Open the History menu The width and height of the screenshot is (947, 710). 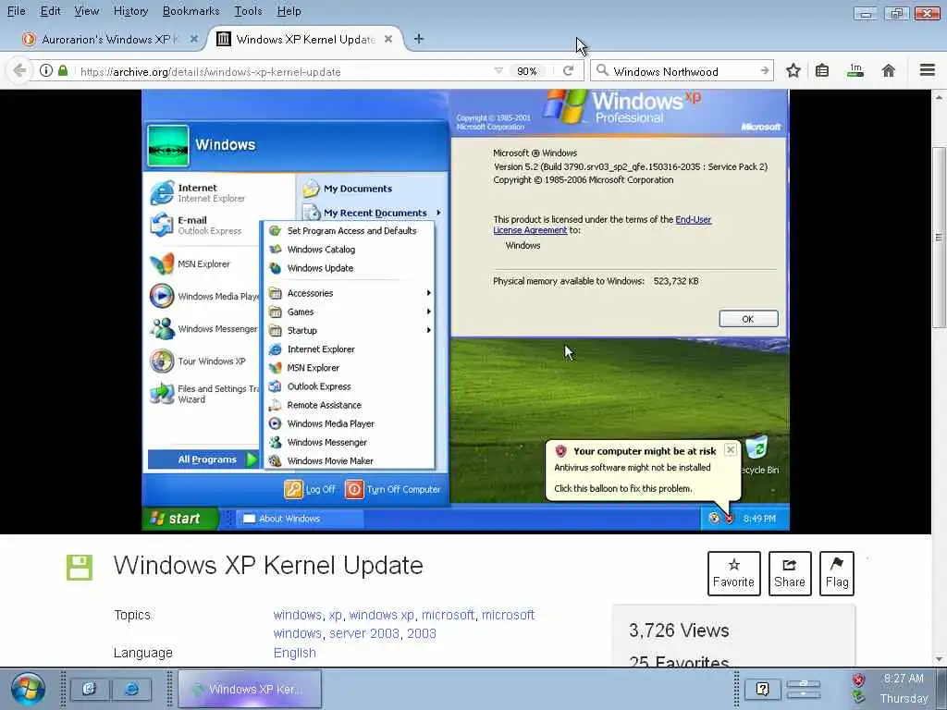click(x=130, y=11)
